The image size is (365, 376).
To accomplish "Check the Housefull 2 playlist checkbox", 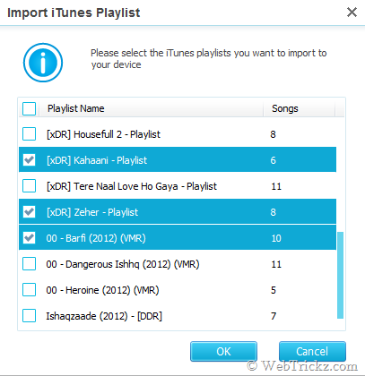I will coord(30,134).
